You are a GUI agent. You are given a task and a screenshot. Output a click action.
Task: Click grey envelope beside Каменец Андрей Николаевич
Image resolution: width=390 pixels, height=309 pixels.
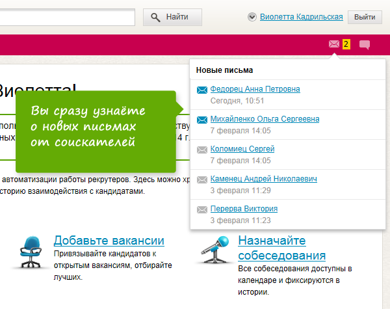pos(201,180)
